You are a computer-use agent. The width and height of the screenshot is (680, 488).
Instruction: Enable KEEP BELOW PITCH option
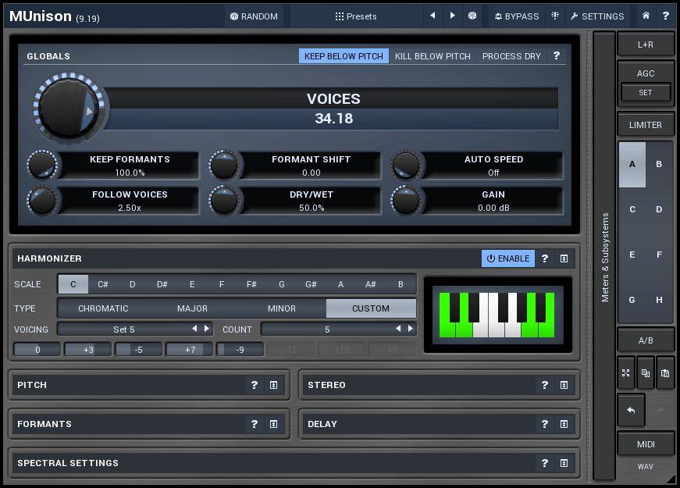[x=344, y=56]
